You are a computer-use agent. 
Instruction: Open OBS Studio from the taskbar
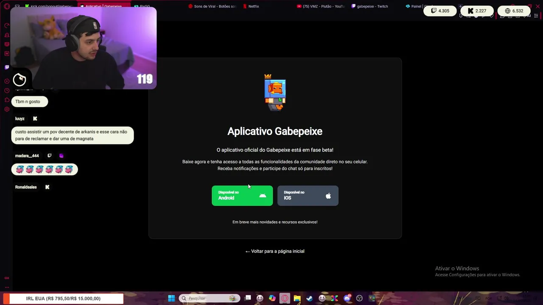[x=359, y=298]
